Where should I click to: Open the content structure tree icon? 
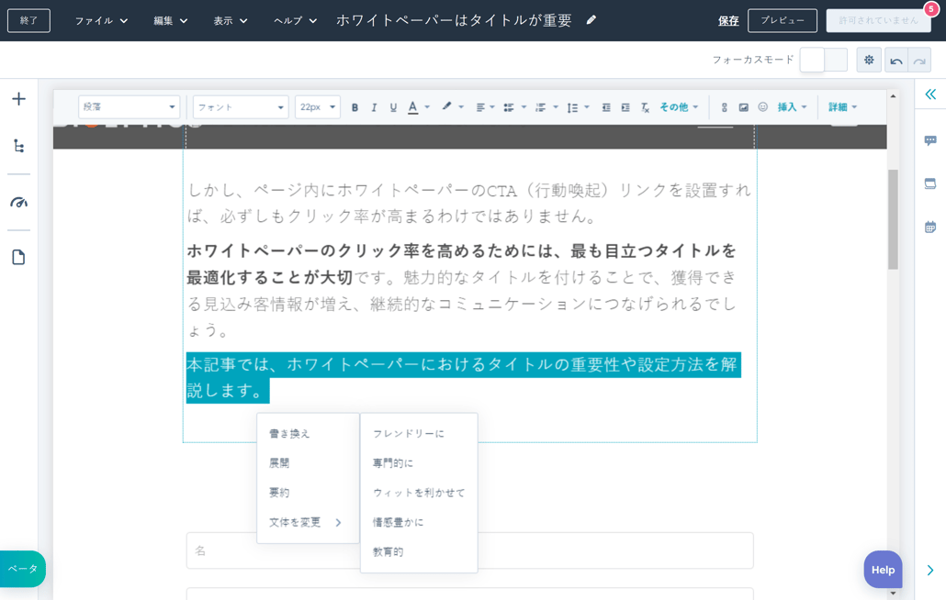coord(18,146)
